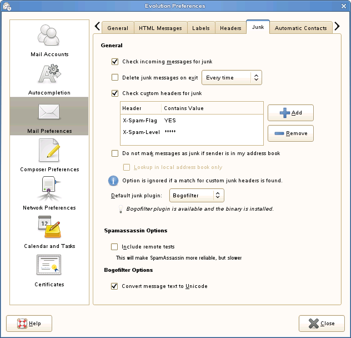Switch to the HTML Messages tab
This screenshot has height=338, width=351.
coord(161,28)
